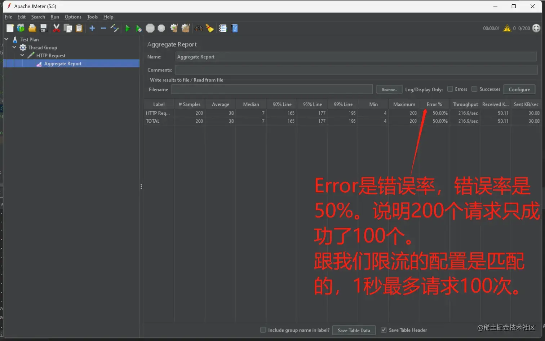The image size is (545, 341).
Task: Open the Options menu
Action: (x=73, y=17)
